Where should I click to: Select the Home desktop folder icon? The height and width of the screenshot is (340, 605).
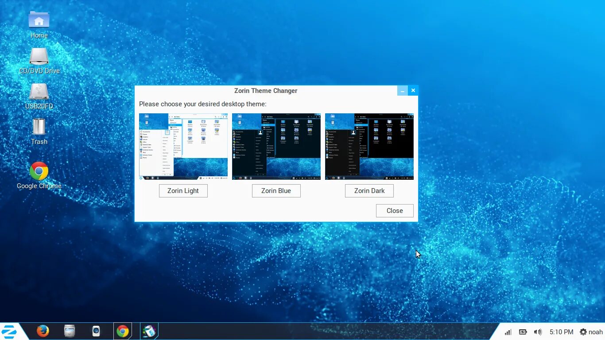coord(39,25)
